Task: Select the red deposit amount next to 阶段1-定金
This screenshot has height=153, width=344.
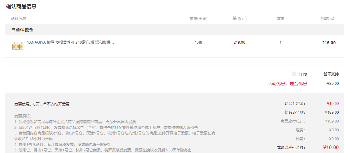Action: tap(333, 104)
